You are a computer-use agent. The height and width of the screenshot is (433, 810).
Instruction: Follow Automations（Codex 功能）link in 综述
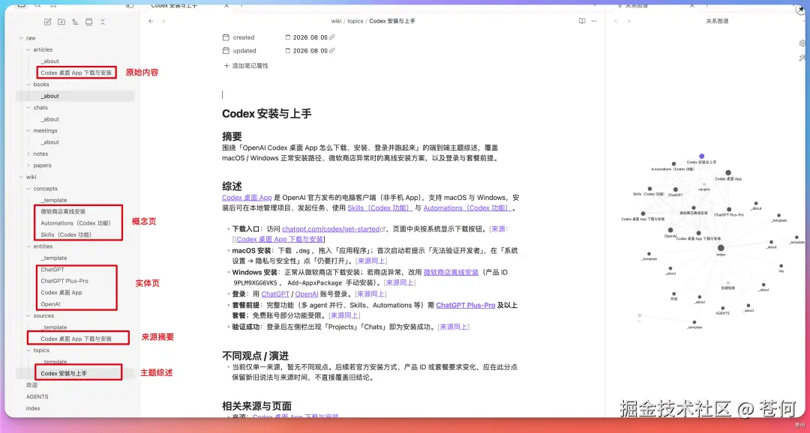[x=467, y=208]
